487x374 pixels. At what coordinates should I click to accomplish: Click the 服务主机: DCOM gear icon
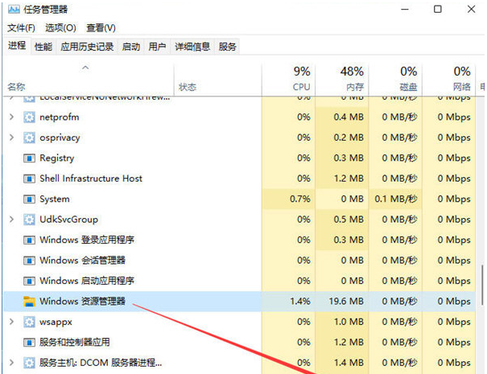tap(29, 363)
